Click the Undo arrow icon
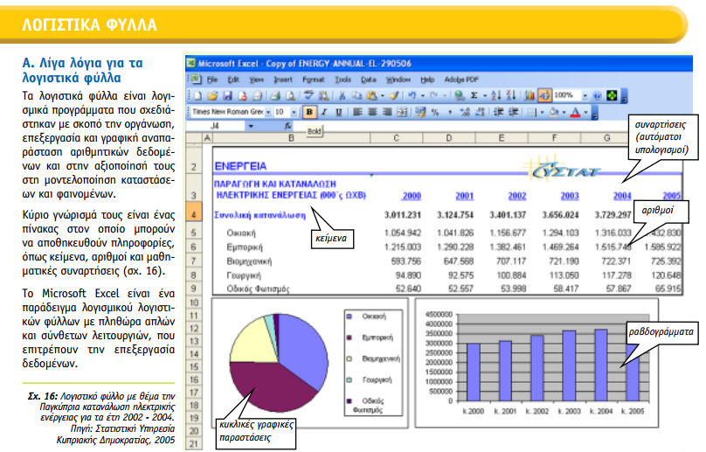This screenshot has height=452, width=706. pyautogui.click(x=412, y=95)
